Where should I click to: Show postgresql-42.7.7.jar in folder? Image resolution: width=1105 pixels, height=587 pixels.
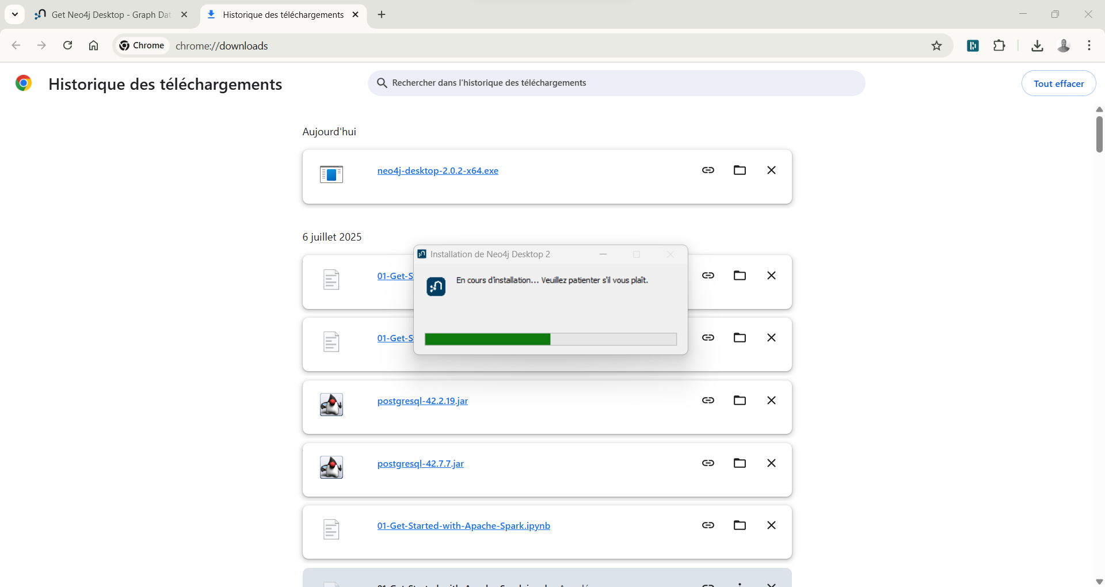(x=740, y=463)
